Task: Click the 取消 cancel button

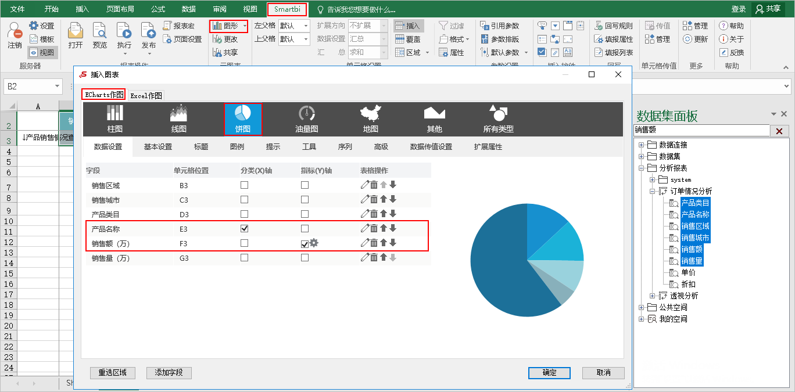Action: [x=603, y=373]
